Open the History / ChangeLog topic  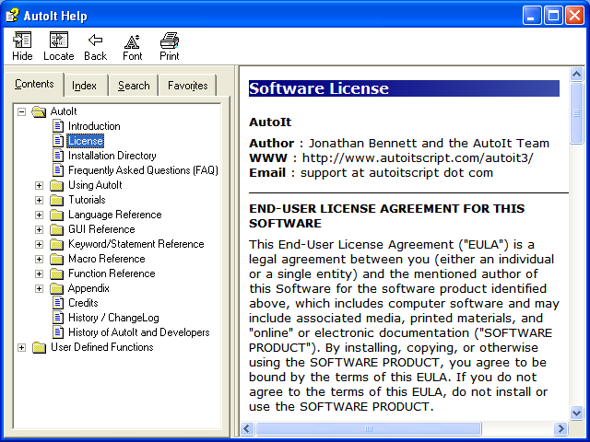pos(113,318)
